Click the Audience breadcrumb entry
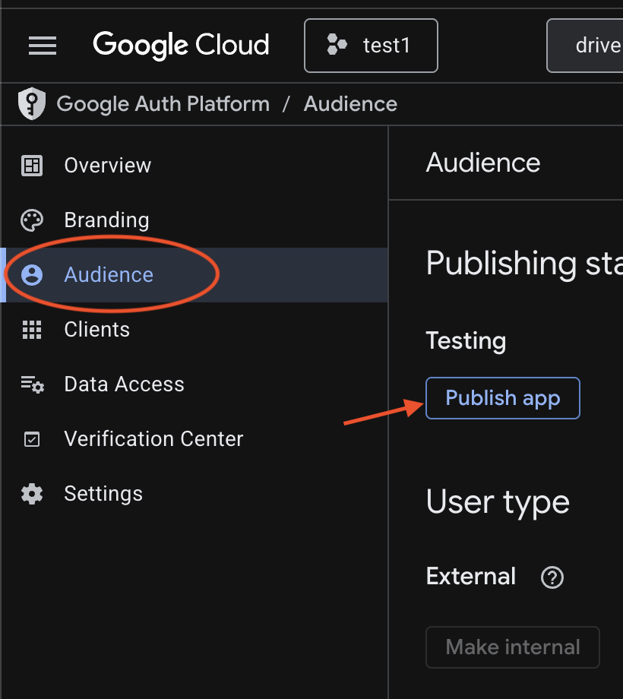 coord(350,103)
